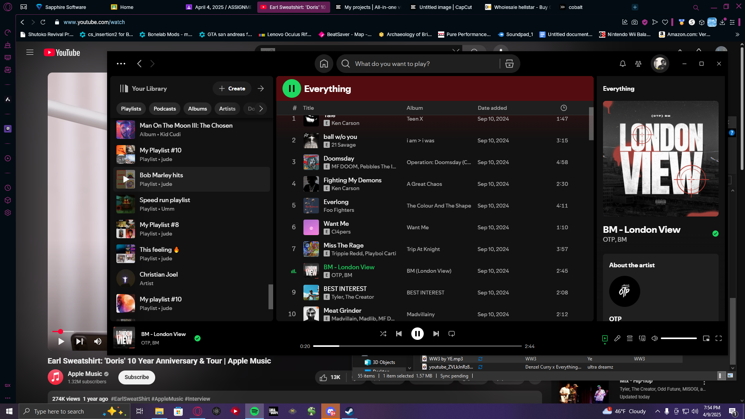Toggle shuffle in Spotify player

383,334
